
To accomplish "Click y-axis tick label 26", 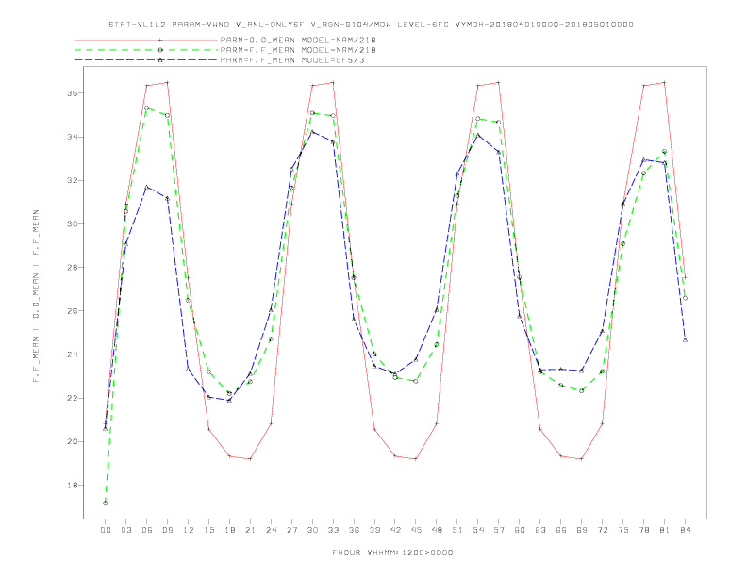I will [72, 311].
